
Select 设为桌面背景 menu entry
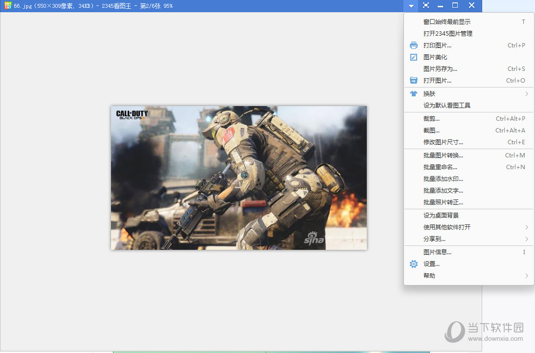coord(469,216)
